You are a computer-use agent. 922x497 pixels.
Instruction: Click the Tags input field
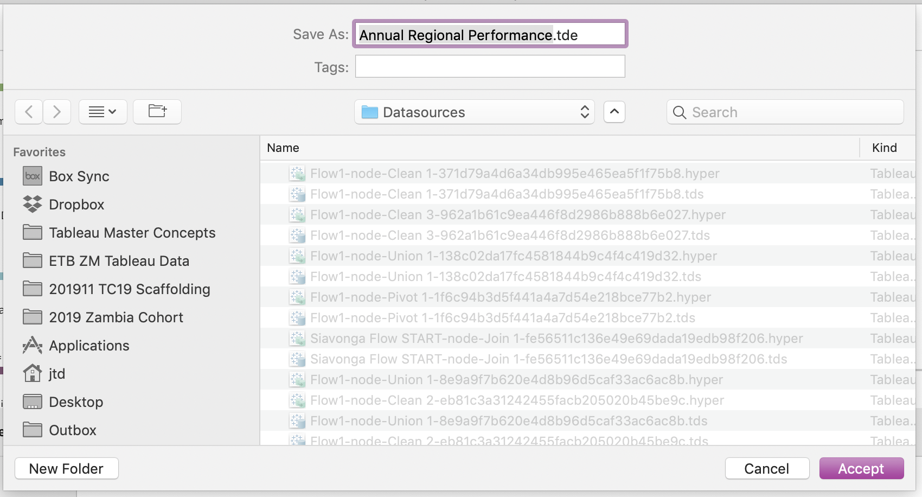pos(490,67)
